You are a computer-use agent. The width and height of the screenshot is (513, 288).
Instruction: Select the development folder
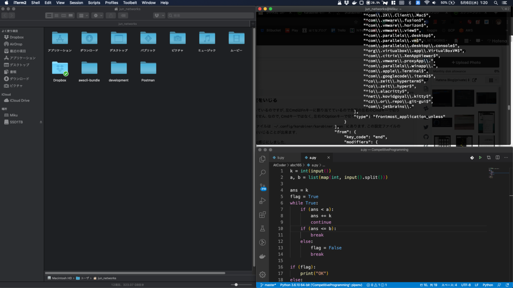click(119, 71)
